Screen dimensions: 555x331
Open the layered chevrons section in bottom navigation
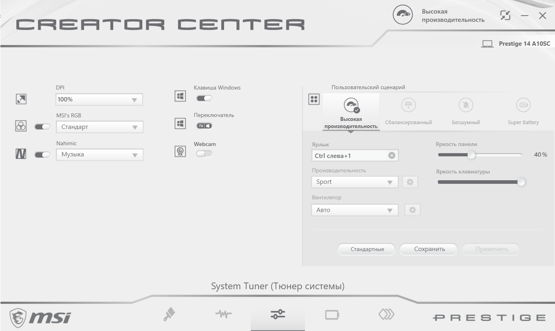(386, 315)
